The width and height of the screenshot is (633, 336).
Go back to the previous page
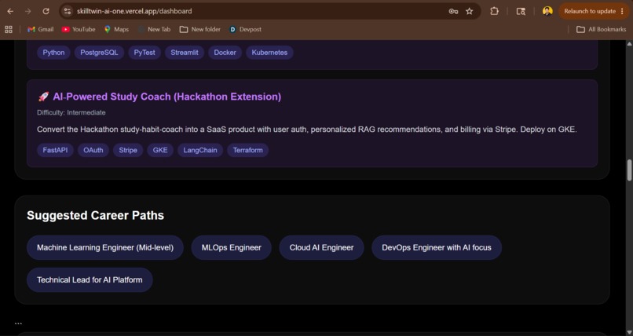[10, 11]
